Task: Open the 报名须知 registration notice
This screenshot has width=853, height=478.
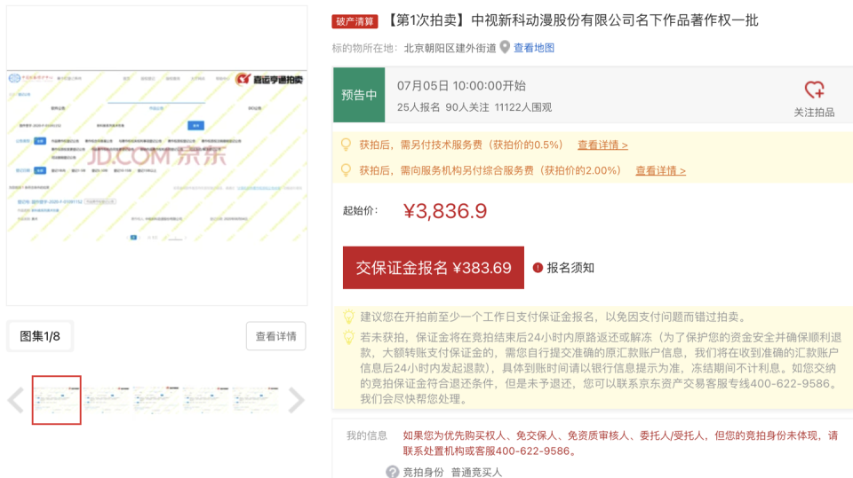Action: tap(570, 268)
